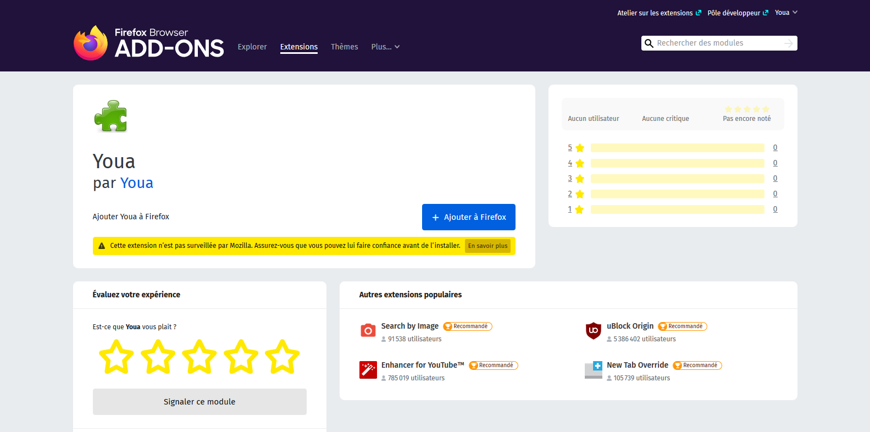Click 105 739 utilisateurs count
Screen dimensions: 870x432
tap(642, 378)
